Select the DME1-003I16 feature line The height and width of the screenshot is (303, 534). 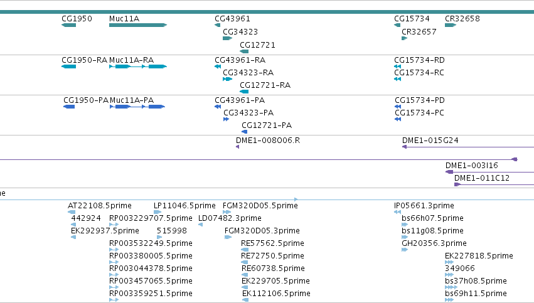[489, 172]
